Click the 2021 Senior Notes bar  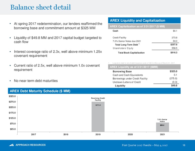(x=162, y=127)
